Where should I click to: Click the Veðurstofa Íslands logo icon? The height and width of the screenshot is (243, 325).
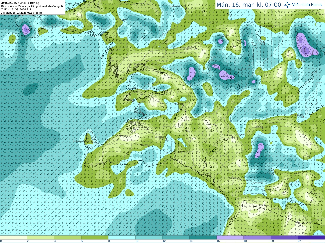pyautogui.click(x=287, y=5)
